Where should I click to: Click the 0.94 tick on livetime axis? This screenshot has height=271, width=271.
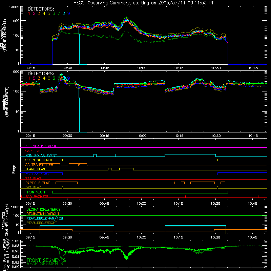tap(16, 257)
